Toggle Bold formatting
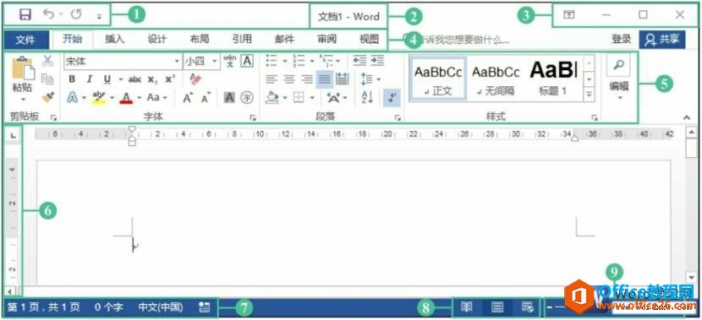Viewport: 702px width, 320px height. [72, 79]
